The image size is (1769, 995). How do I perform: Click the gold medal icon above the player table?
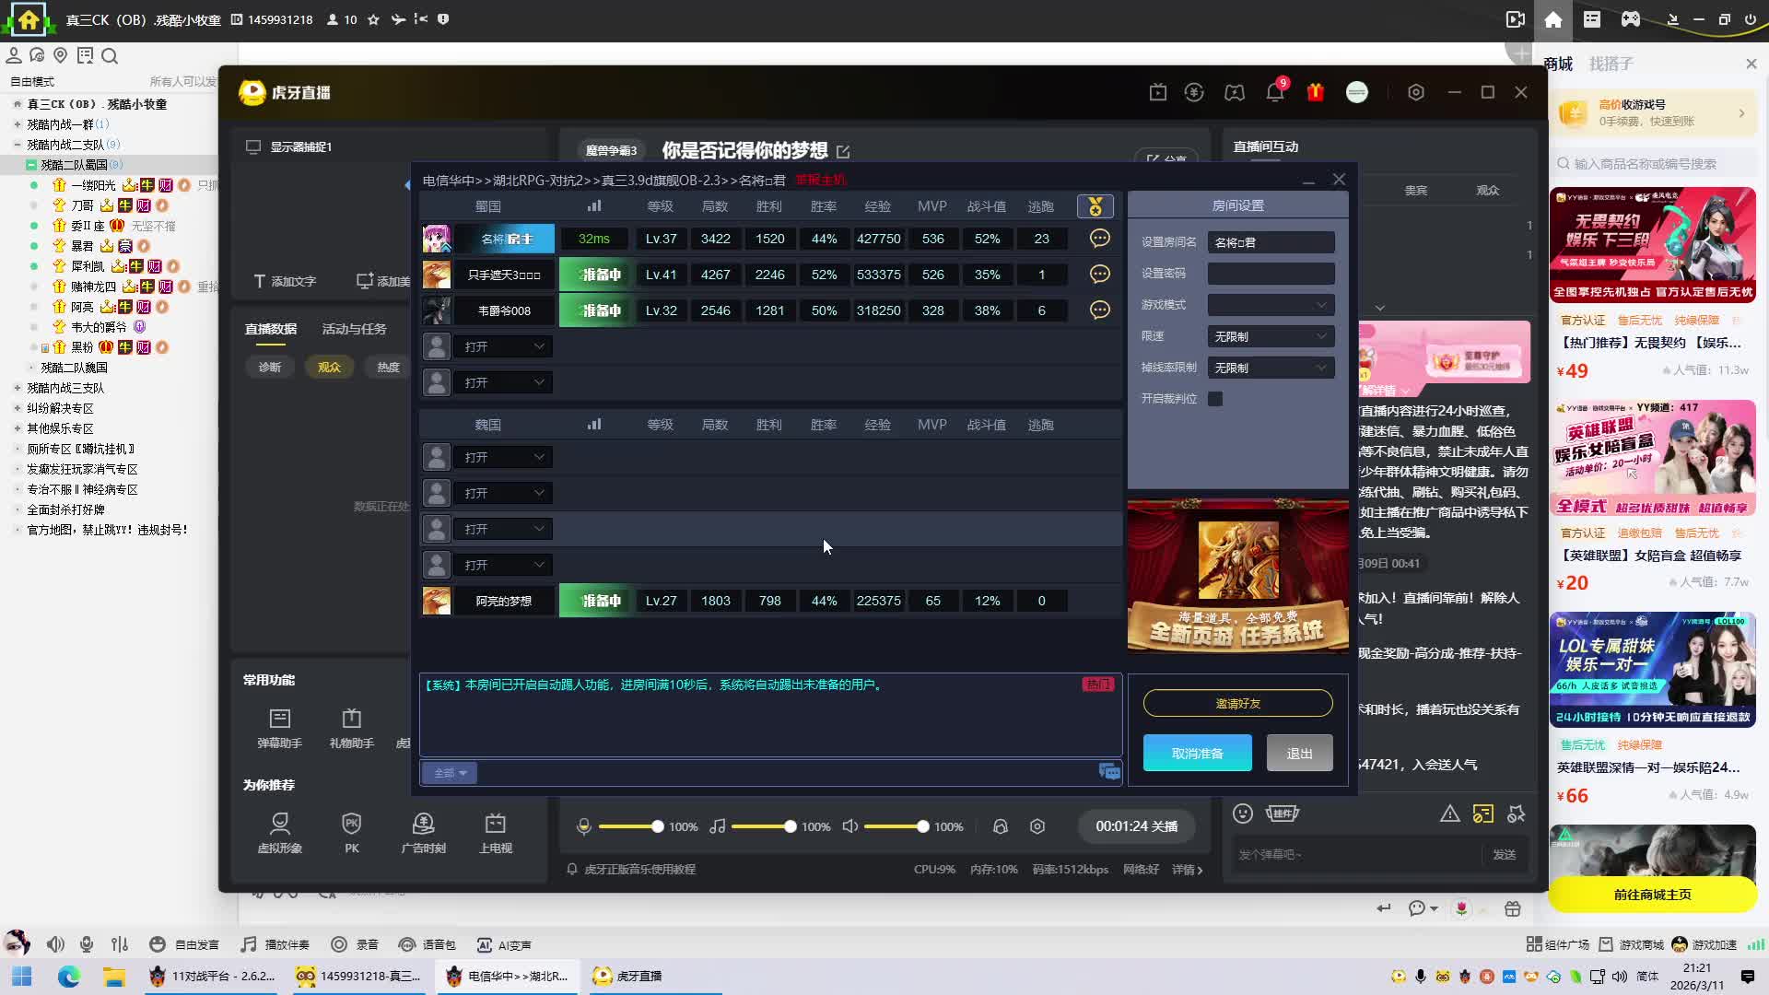point(1095,206)
